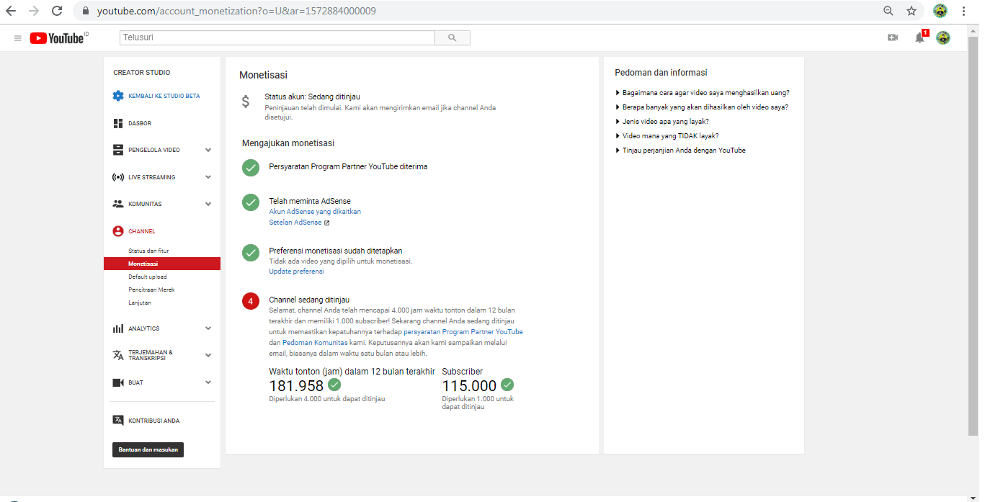Viewport: 985px width, 502px height.
Task: Open notifications bell with red badge
Action: (920, 37)
